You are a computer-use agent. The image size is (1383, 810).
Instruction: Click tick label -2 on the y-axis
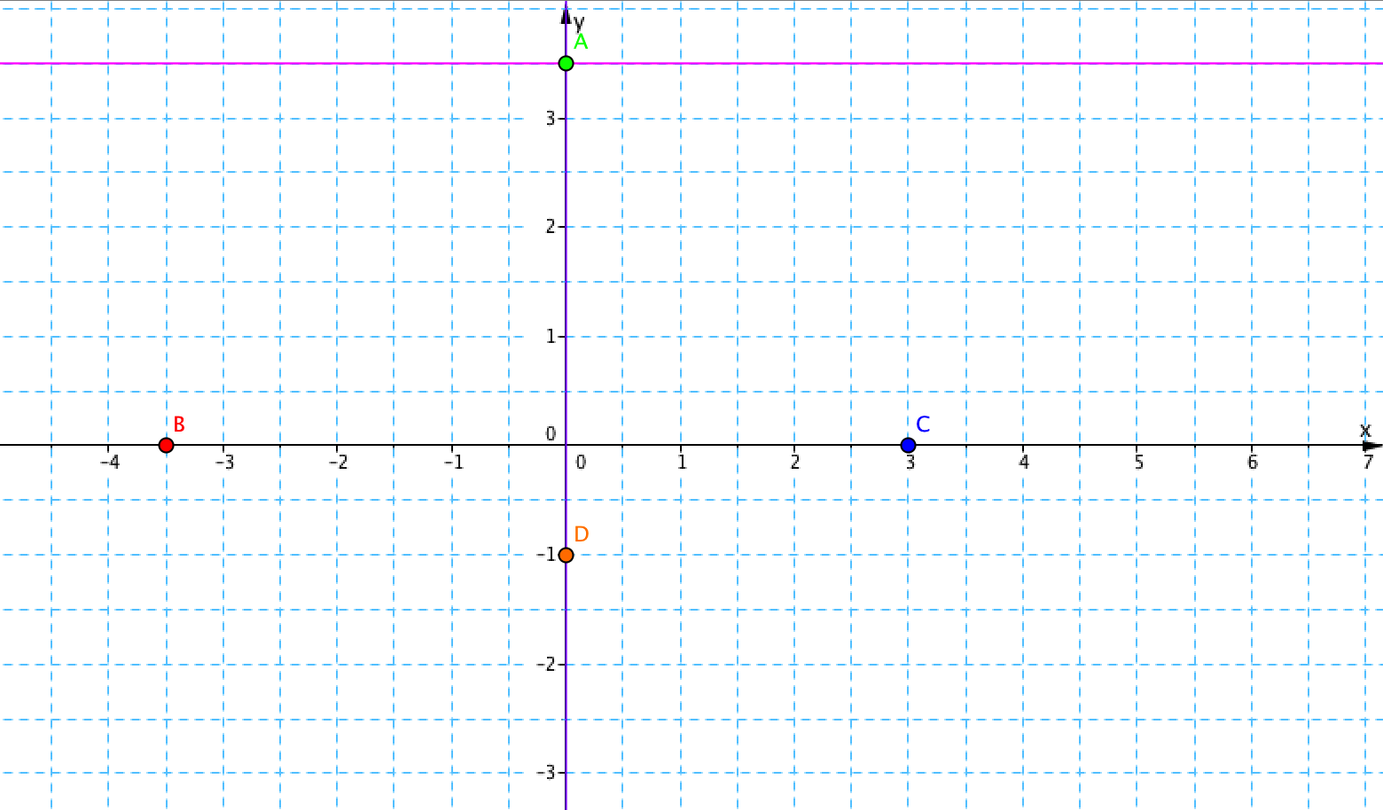point(547,665)
